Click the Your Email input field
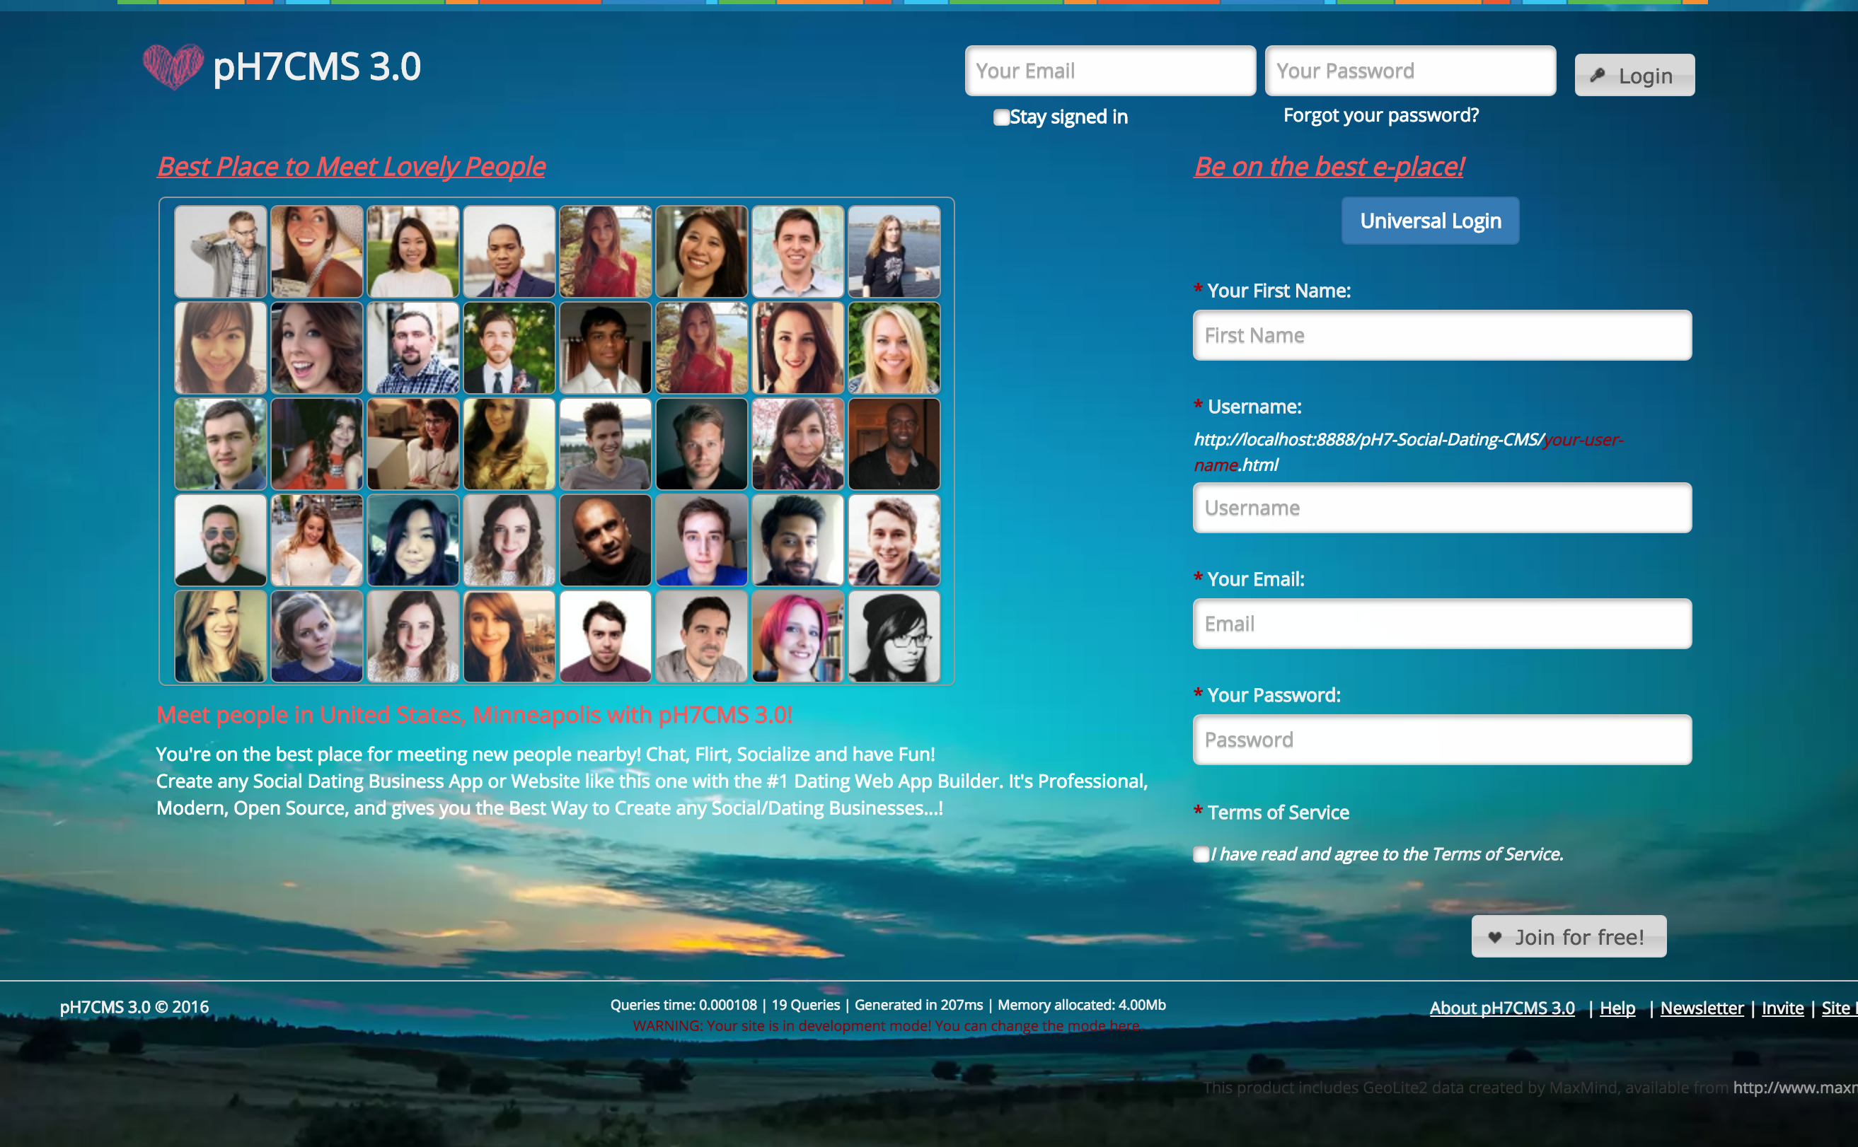Viewport: 1858px width, 1147px height. tap(1109, 71)
